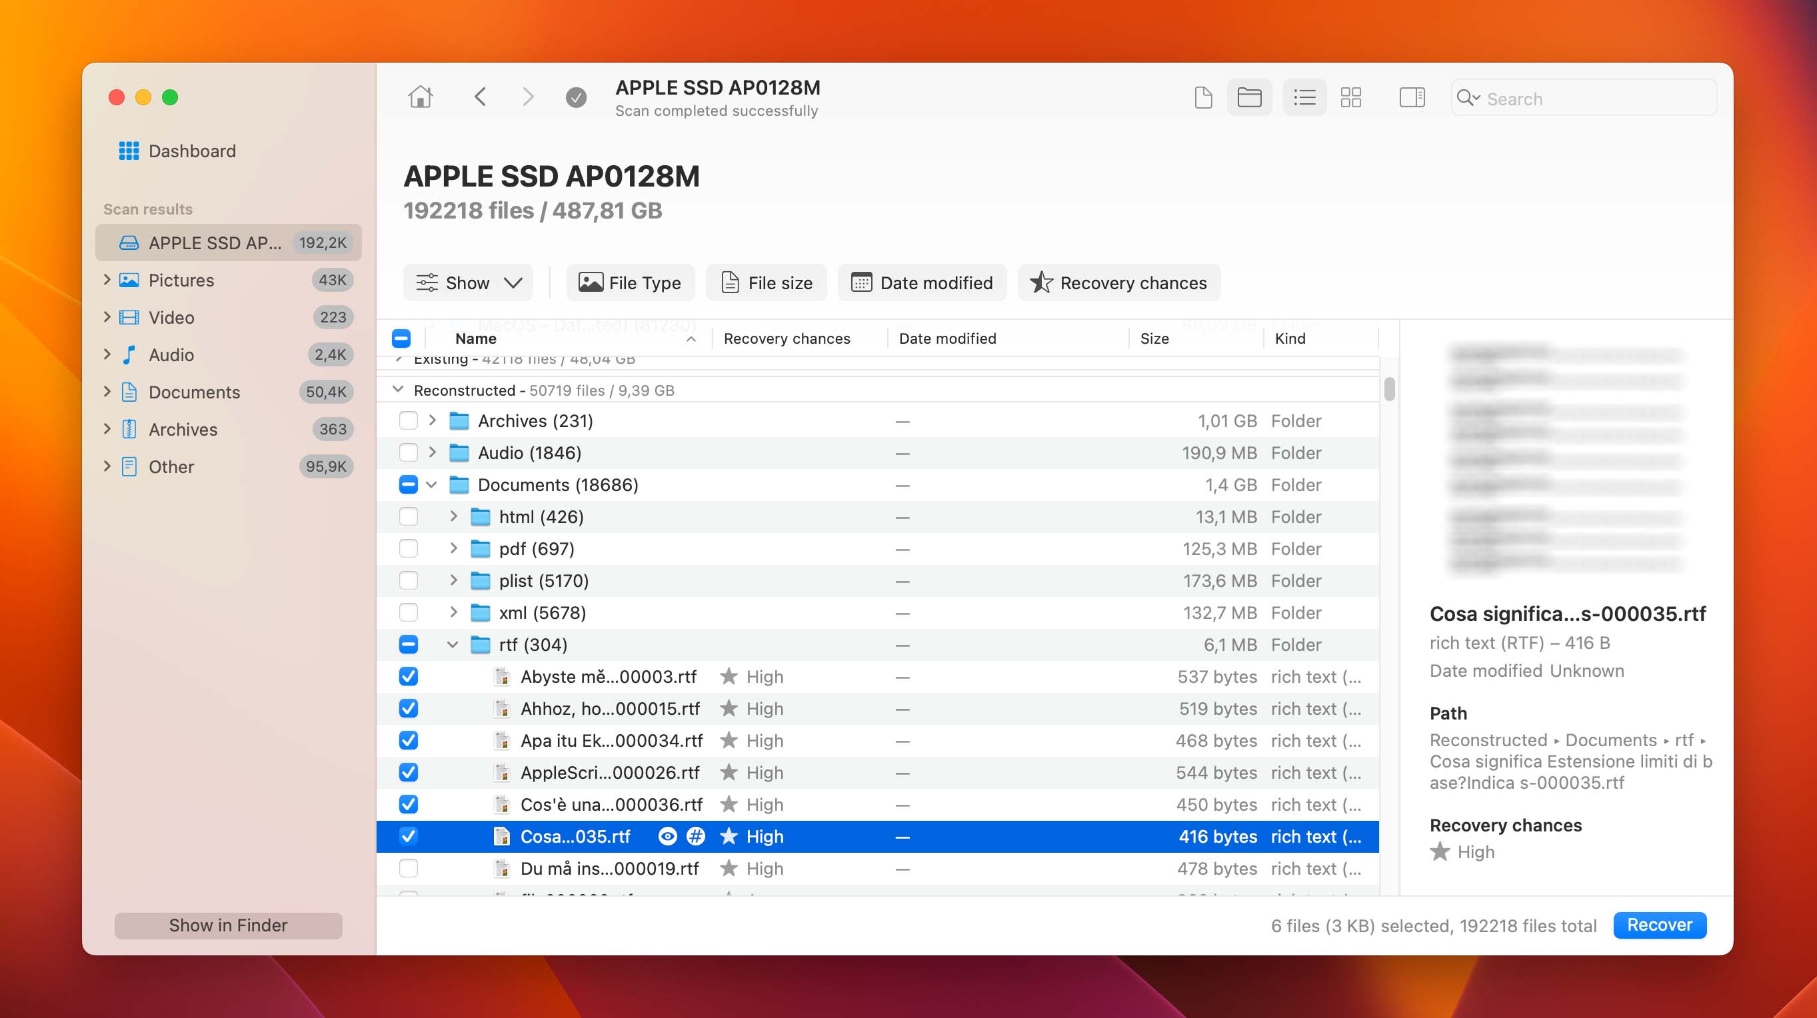Select grid view layout icon
Viewport: 1817px width, 1018px height.
coord(1351,97)
